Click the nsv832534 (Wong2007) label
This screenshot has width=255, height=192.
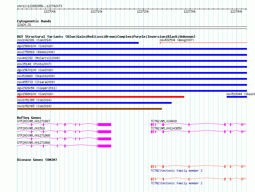click(177, 40)
